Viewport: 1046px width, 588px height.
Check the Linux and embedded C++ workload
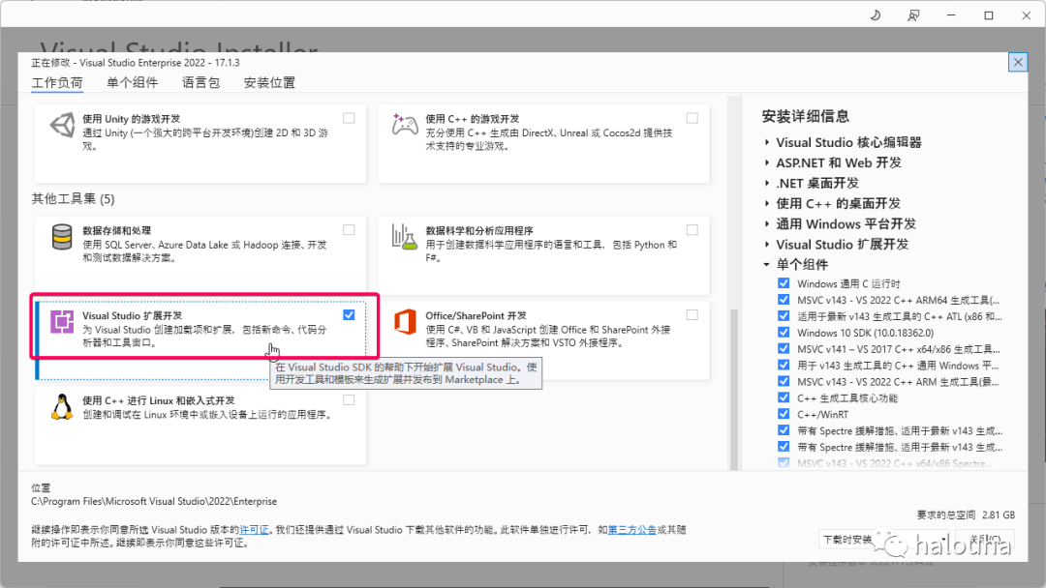click(x=349, y=400)
